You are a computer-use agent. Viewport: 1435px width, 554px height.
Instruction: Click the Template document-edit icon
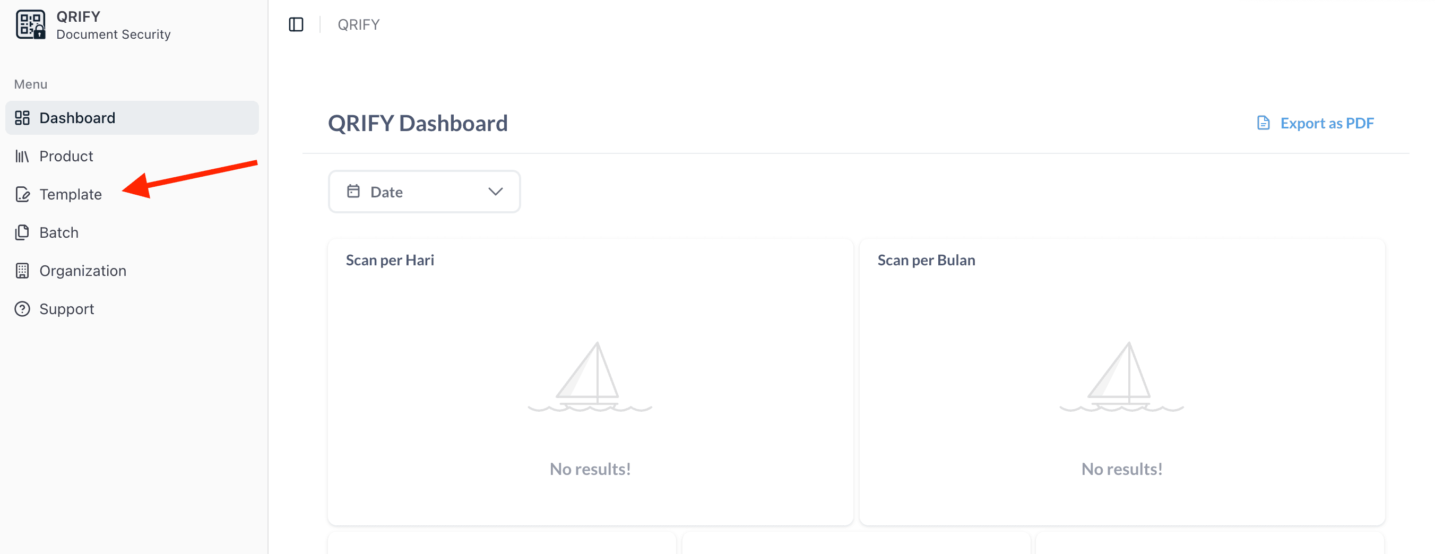pos(22,194)
